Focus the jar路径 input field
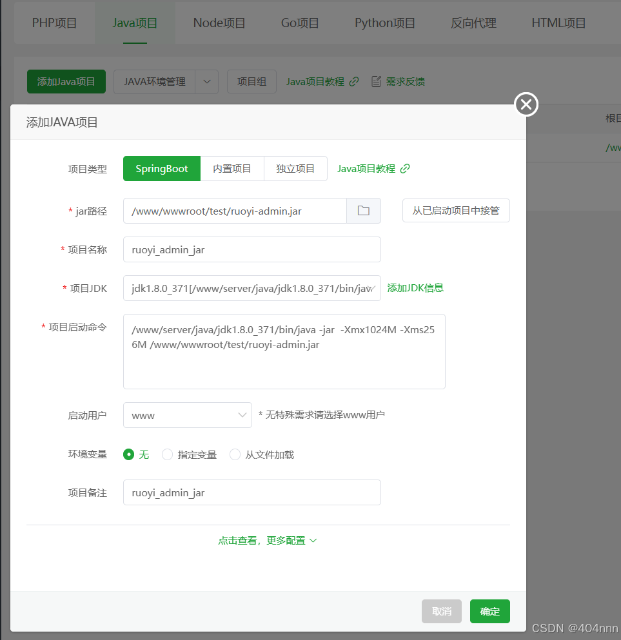Image resolution: width=621 pixels, height=640 pixels. coord(235,211)
